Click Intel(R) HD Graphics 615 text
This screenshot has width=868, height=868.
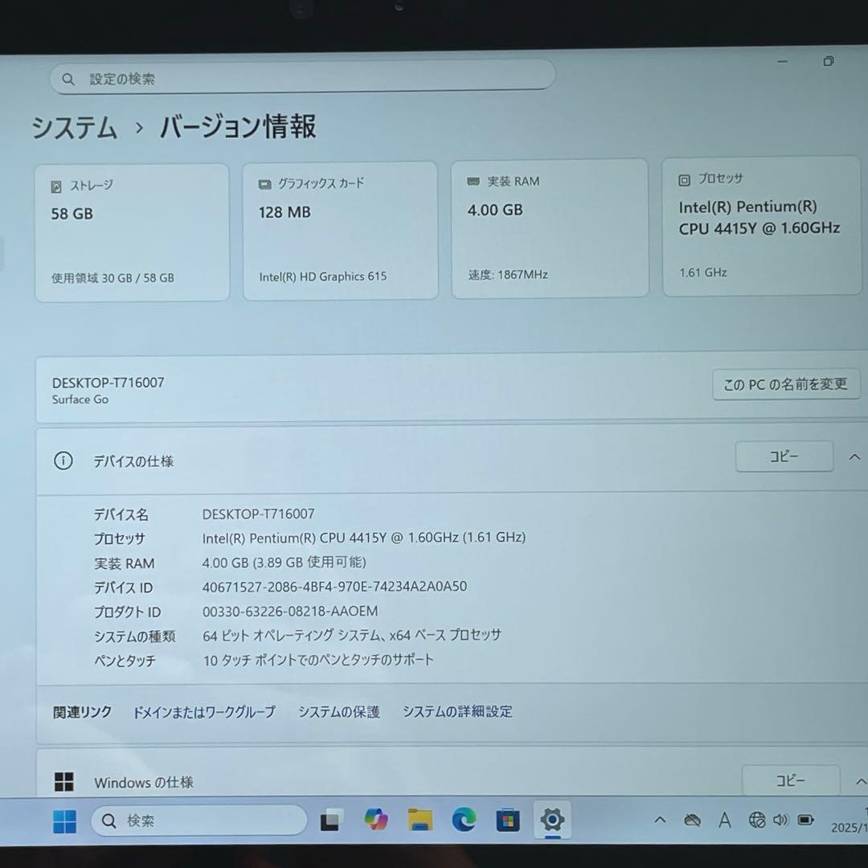[323, 276]
